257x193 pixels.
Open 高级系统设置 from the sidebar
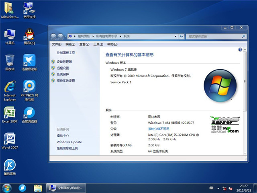[x=66, y=80]
